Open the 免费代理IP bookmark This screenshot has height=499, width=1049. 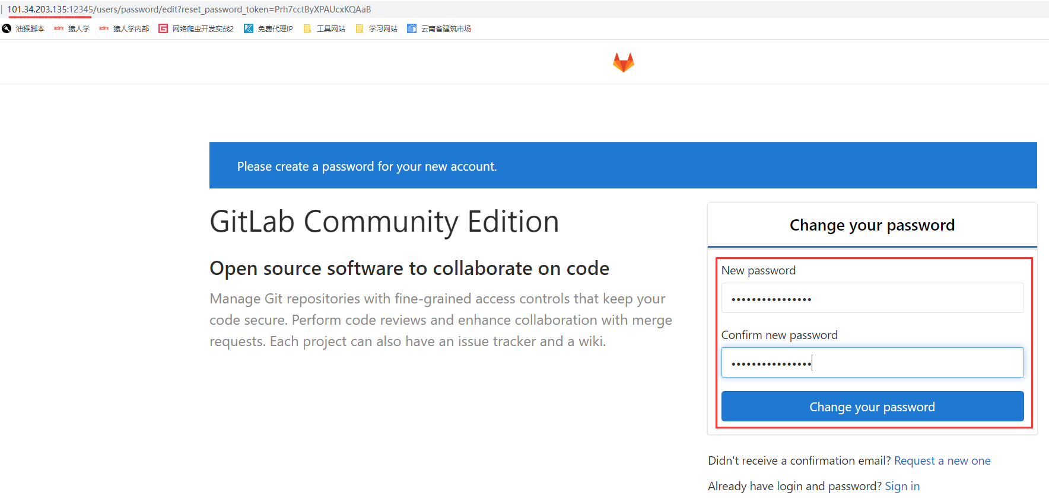tap(269, 28)
